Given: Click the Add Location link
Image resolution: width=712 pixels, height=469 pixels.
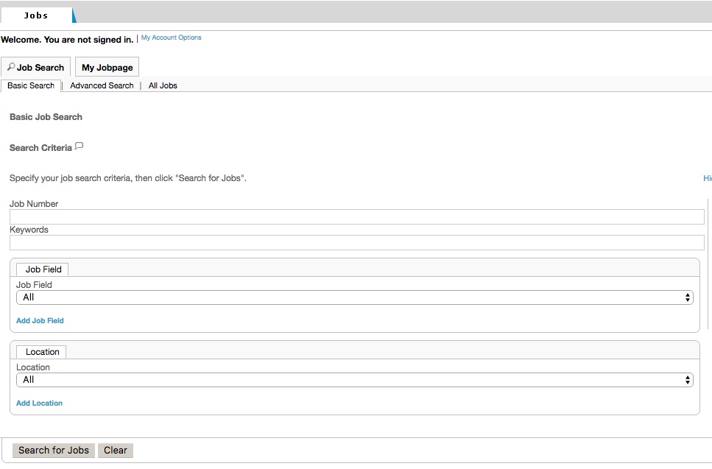Looking at the screenshot, I should 40,403.
